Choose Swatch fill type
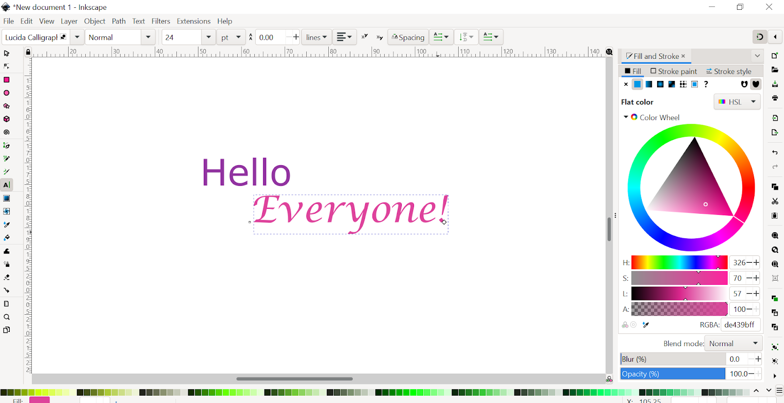 point(694,84)
